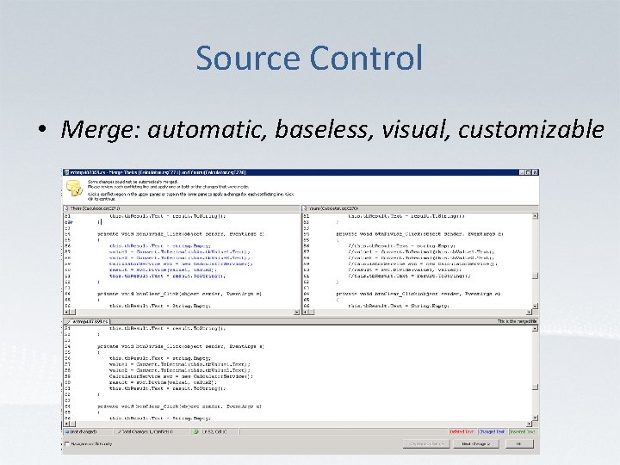
Task: Click the Yours (Calculator.cs) pane header label
Action: [x=334, y=208]
